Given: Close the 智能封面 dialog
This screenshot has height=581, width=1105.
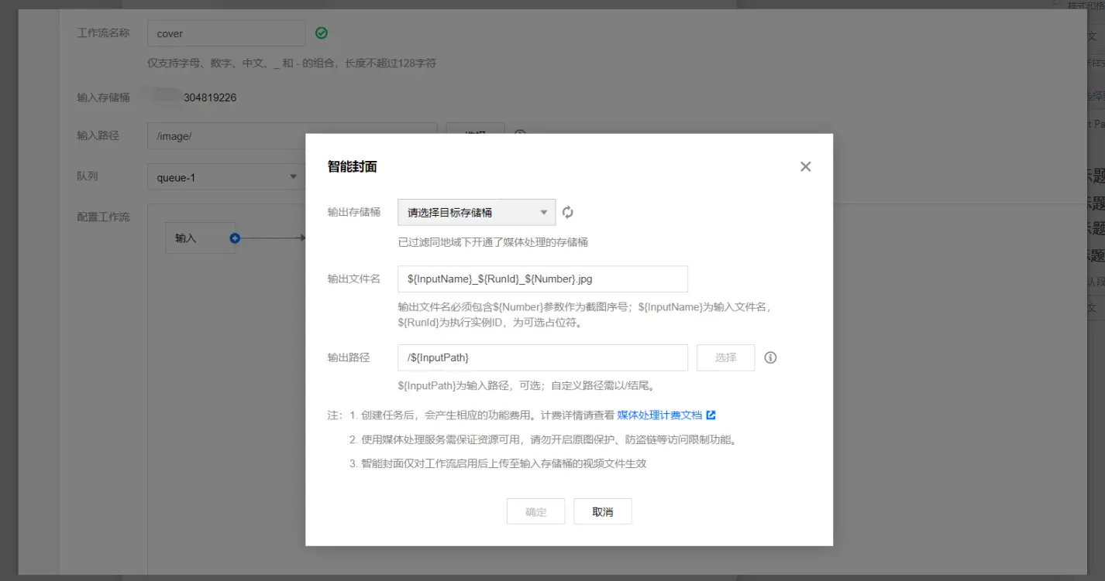Looking at the screenshot, I should [x=805, y=166].
